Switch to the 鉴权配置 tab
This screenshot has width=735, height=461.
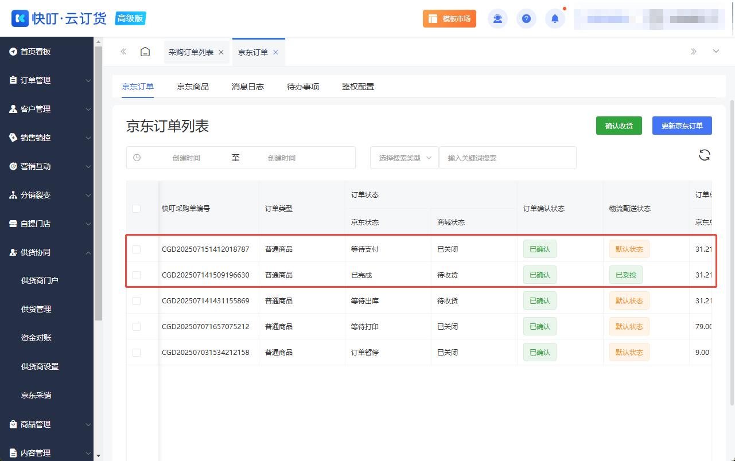point(358,87)
